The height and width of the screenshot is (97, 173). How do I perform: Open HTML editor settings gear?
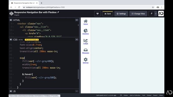[x=11, y=20]
